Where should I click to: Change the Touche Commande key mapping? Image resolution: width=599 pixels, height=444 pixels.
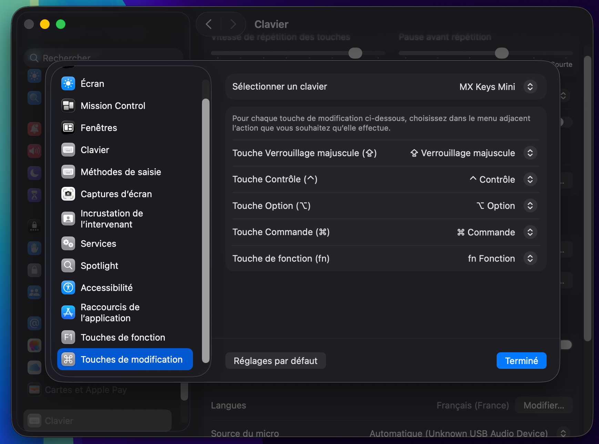pyautogui.click(x=530, y=232)
